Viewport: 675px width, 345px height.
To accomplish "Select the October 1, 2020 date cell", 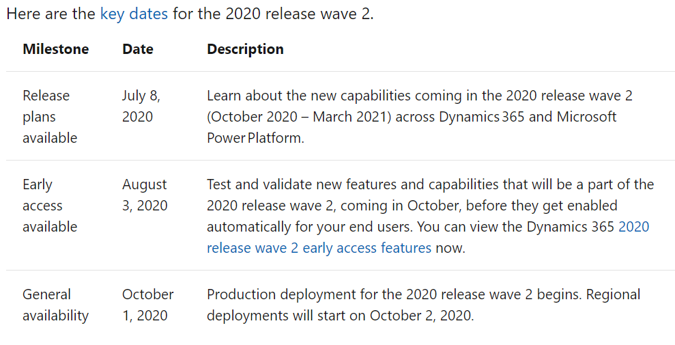I will coord(147,305).
